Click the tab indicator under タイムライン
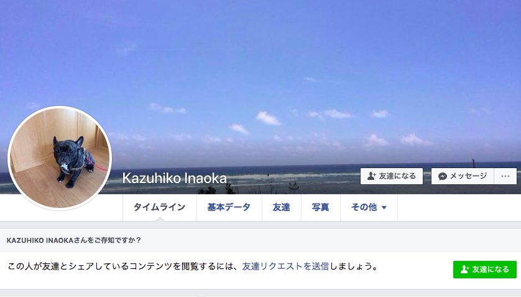The image size is (521, 297). click(x=160, y=219)
